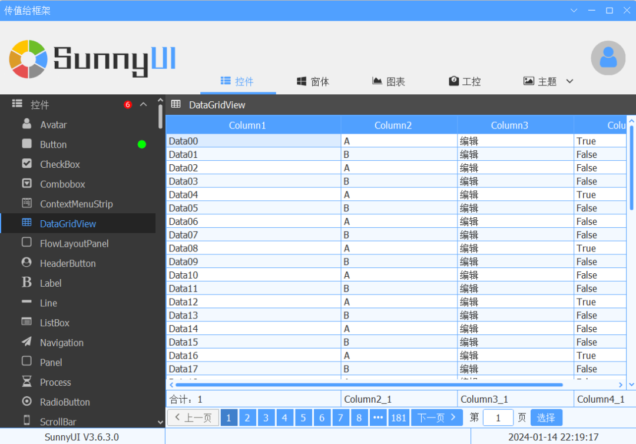This screenshot has width=636, height=444.
Task: Click the FlowLayoutPanel icon in sidebar
Action: (26, 243)
